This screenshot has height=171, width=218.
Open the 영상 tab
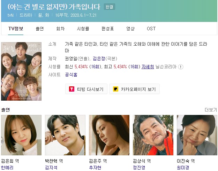click(x=130, y=29)
